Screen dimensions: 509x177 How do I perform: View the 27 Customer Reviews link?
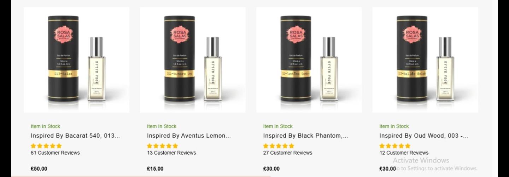click(288, 153)
